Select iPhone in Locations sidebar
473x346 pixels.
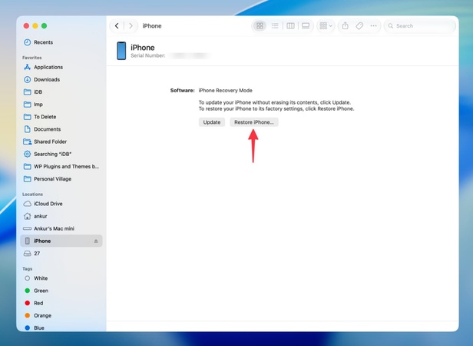[61, 241]
